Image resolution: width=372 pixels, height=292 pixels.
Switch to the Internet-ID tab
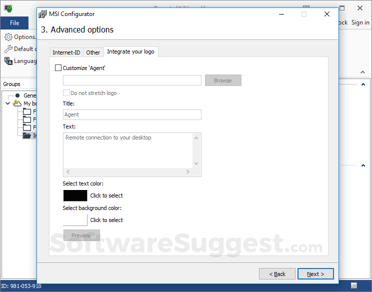[x=66, y=52]
